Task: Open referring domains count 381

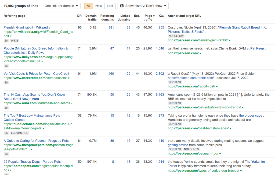Action: tap(111, 28)
